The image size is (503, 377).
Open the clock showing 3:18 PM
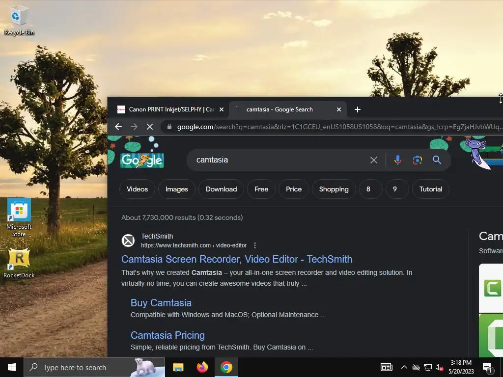pos(461,367)
